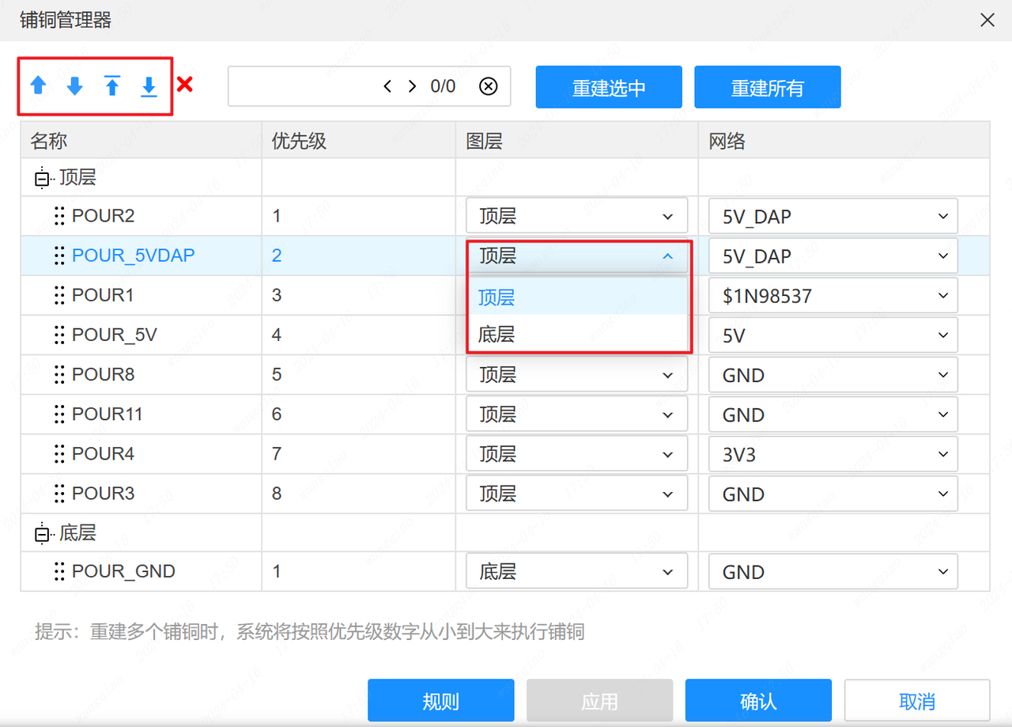
Task: Select the POUR4 row name
Action: pos(103,453)
